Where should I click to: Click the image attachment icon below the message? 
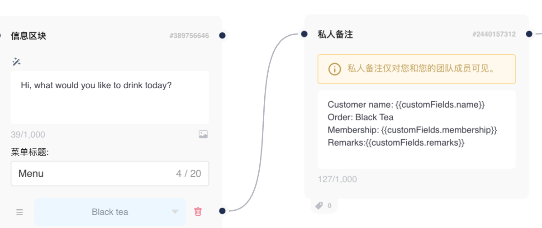pyautogui.click(x=203, y=134)
